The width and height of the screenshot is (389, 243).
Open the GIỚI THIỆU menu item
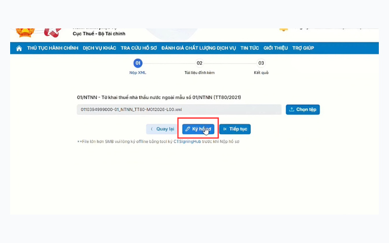276,48
